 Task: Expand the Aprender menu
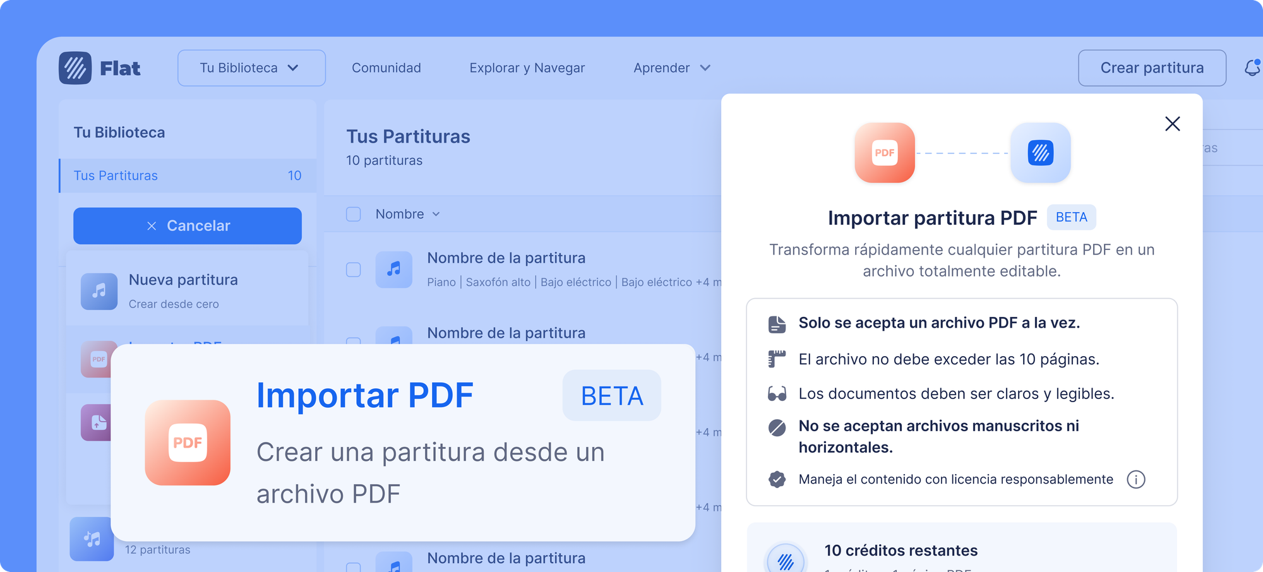pyautogui.click(x=672, y=68)
